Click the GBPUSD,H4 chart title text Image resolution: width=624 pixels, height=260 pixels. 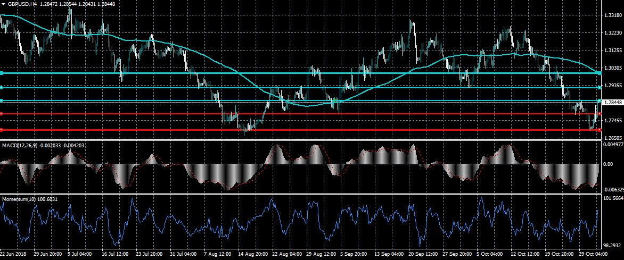tap(22, 4)
